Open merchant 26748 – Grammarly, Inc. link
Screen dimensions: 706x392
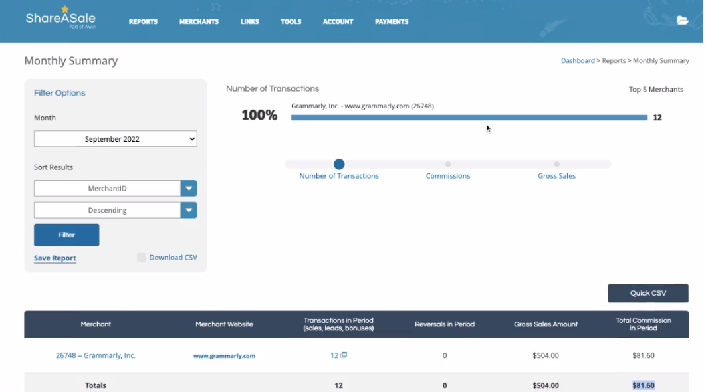(96, 355)
